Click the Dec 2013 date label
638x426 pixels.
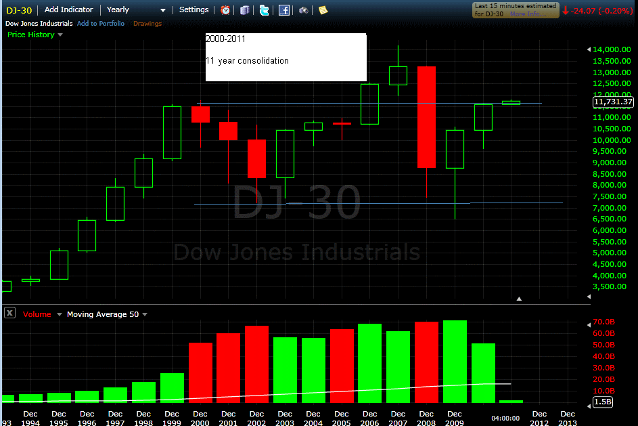point(568,419)
